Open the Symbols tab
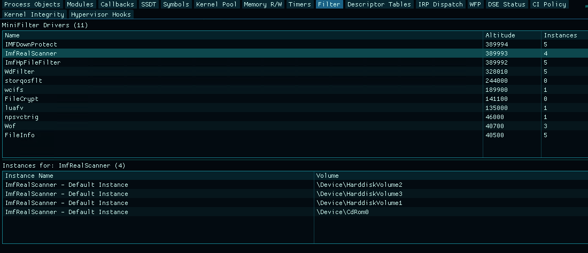Image resolution: width=588 pixels, height=253 pixels. click(176, 4)
